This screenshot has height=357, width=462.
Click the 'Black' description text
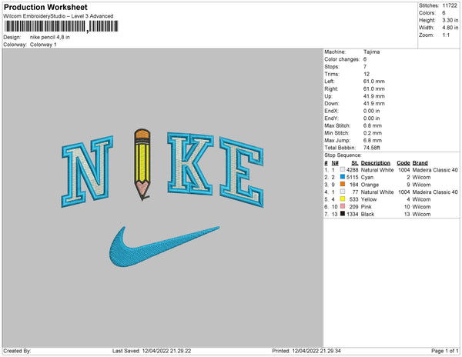tap(367, 214)
